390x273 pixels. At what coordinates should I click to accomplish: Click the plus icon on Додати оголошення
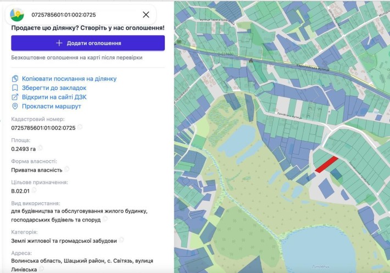59,43
